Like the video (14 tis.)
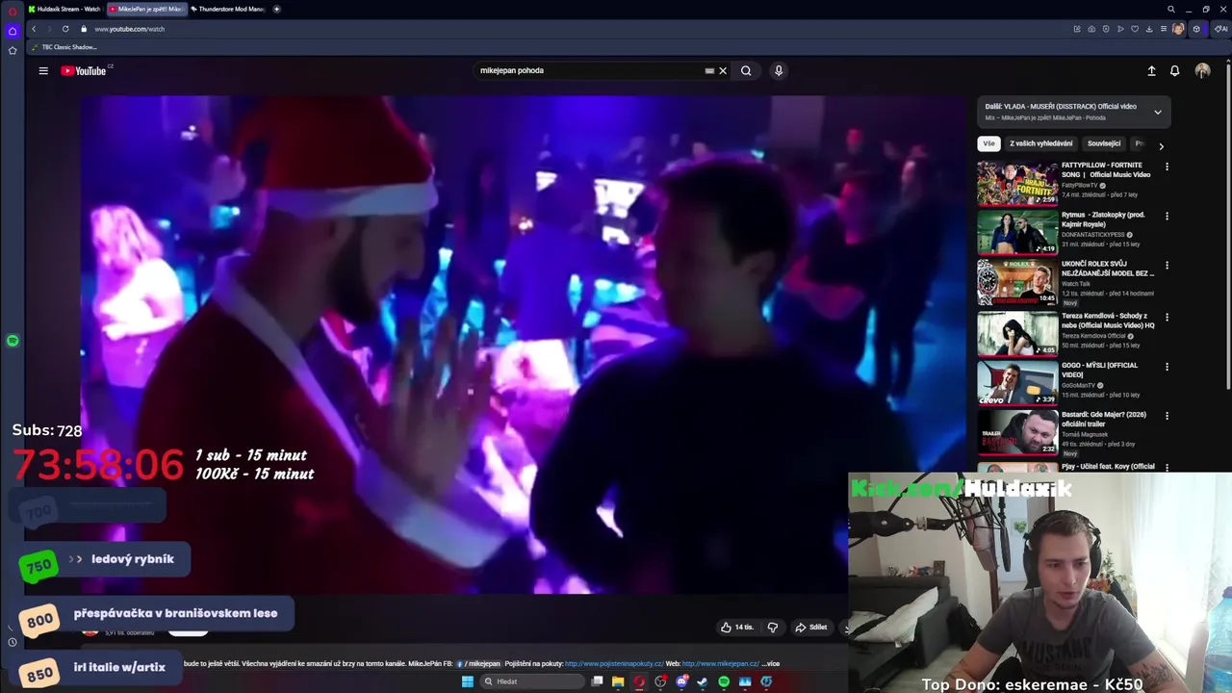Screen dimensions: 1232x693 coord(737,628)
